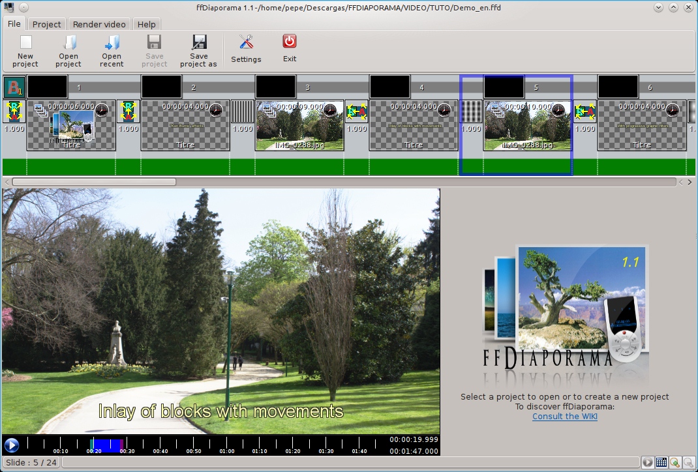
Task: Click the clock icon on slide 3
Action: [330, 110]
